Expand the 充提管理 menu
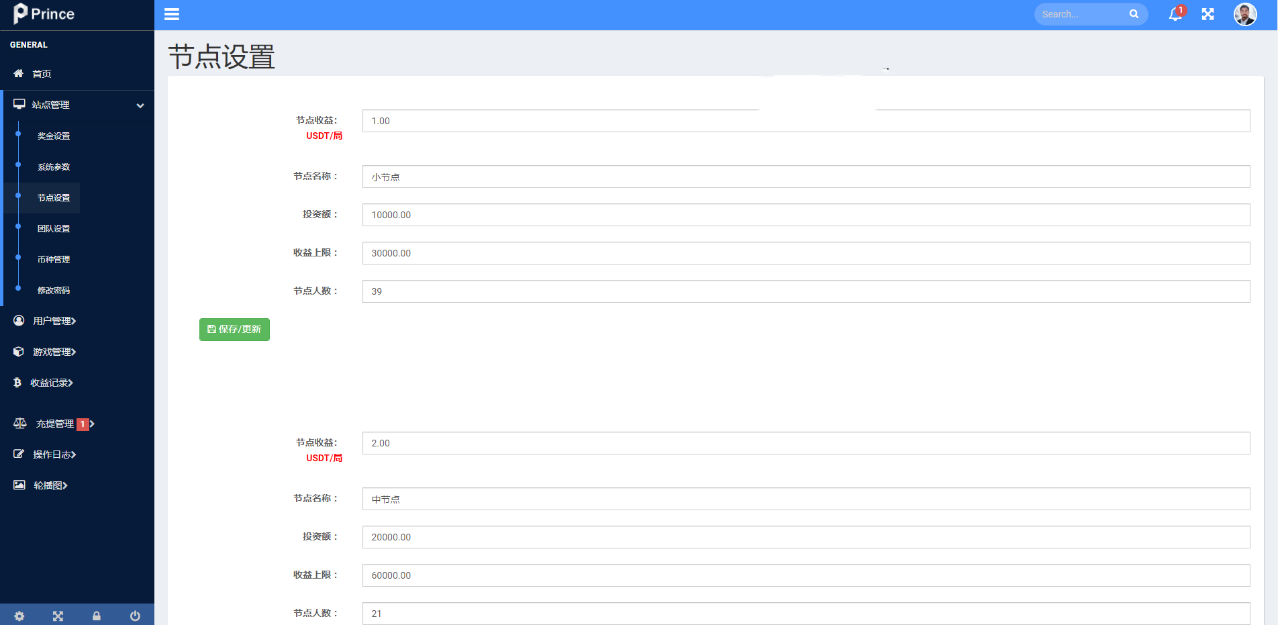Viewport: 1278px width, 625px height. pos(55,424)
